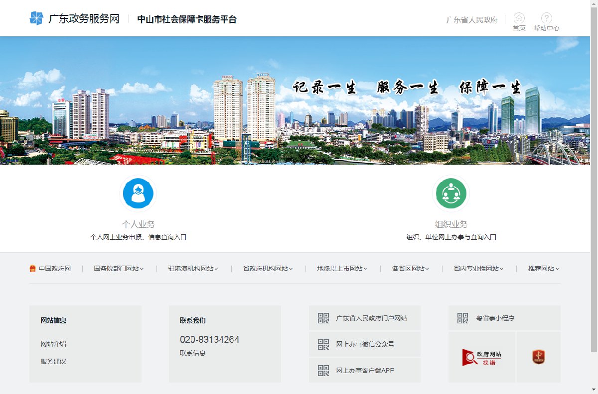Click the 联系我们 heading

(x=193, y=320)
